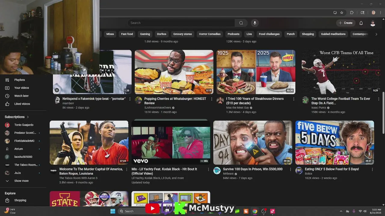Expand the Subscriptions section chevron
This screenshot has height=216, width=385.
coord(28,117)
